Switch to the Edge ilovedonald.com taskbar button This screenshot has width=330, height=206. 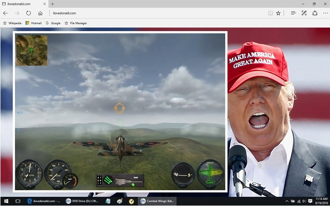pos(44,201)
